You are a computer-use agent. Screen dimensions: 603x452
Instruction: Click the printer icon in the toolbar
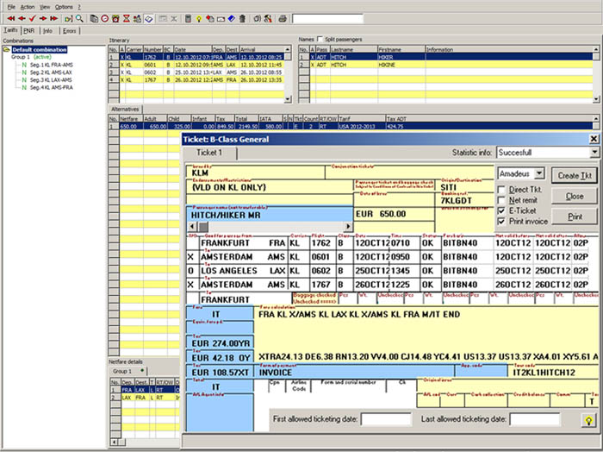click(x=283, y=18)
